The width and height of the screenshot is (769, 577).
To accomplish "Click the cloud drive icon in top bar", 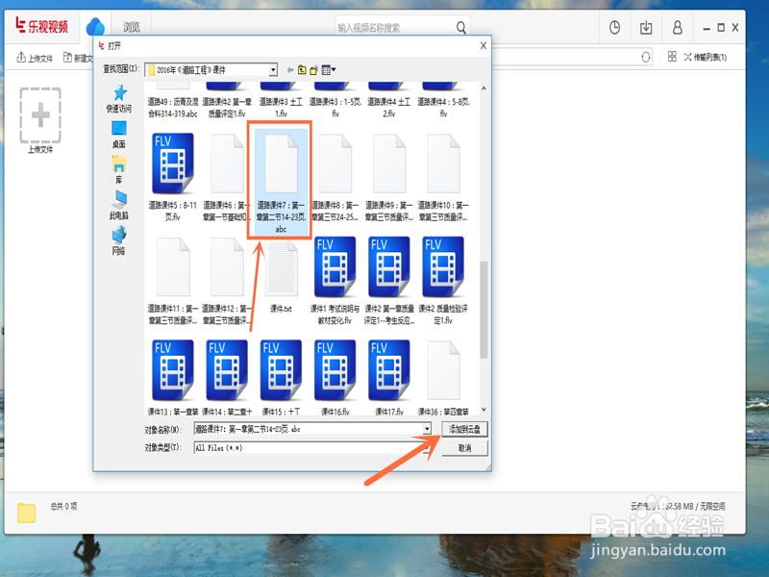I will pos(95,27).
